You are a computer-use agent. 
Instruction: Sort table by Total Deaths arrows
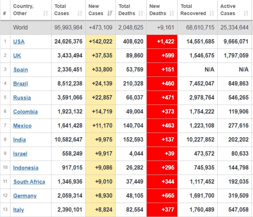[x=141, y=14]
